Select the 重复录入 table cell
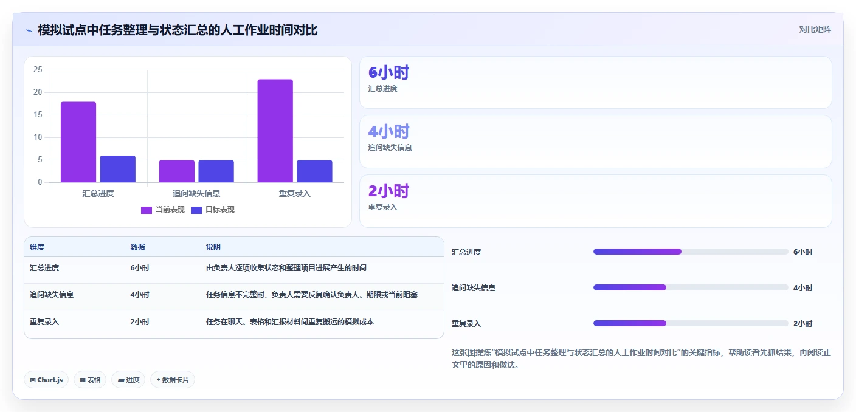The width and height of the screenshot is (856, 412). [x=44, y=322]
